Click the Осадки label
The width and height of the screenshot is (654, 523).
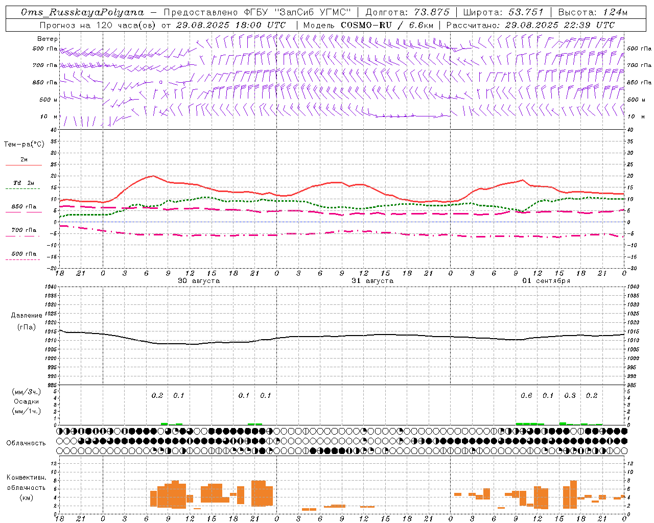26,401
